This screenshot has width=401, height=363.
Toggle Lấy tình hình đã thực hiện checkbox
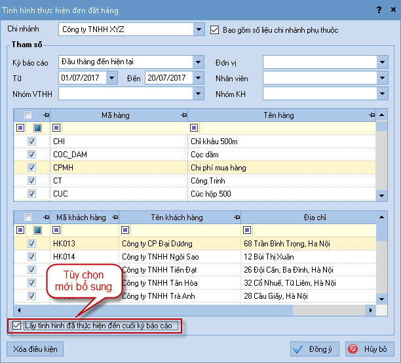point(16,325)
